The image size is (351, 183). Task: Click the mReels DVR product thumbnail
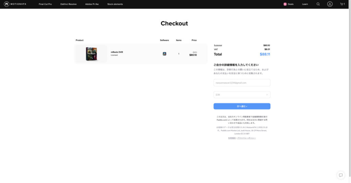coord(91,54)
